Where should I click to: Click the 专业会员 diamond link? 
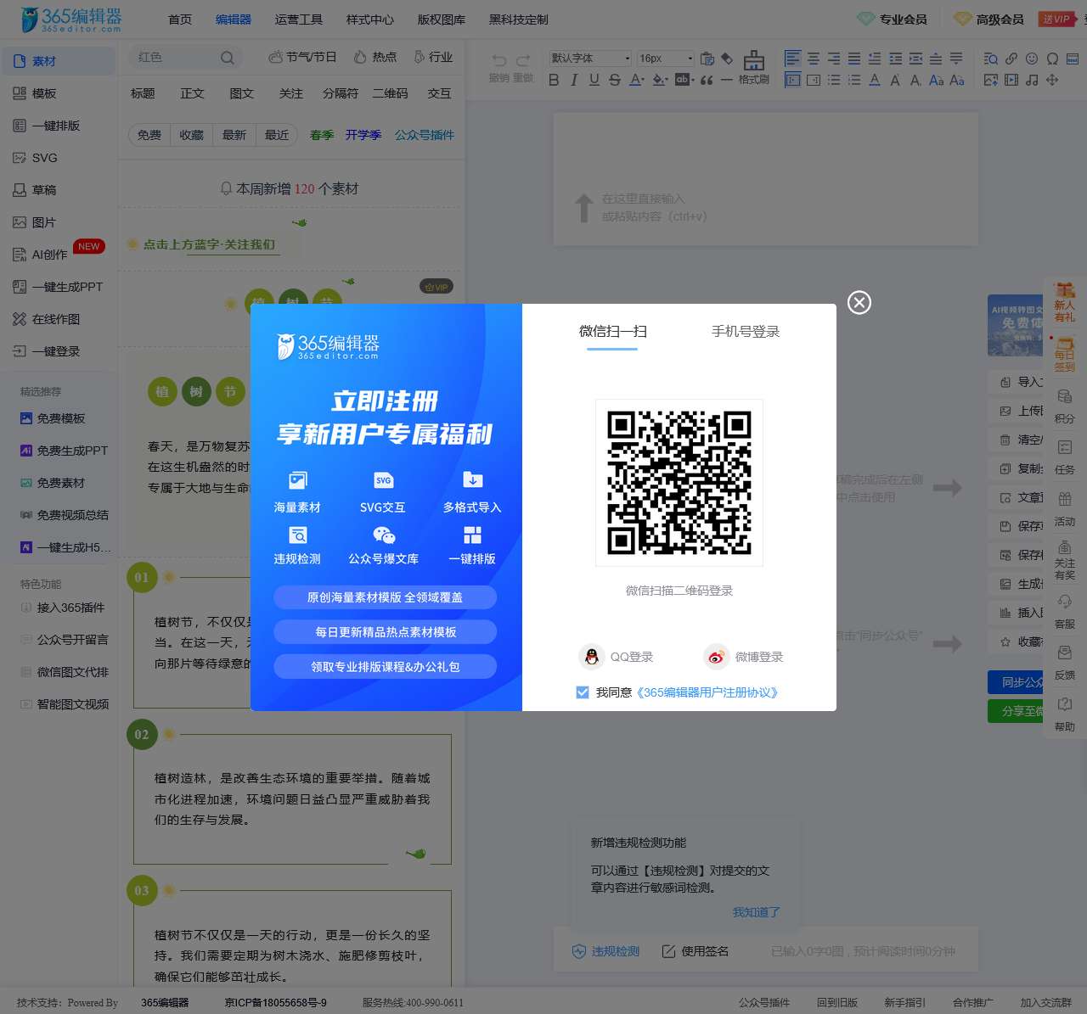point(893,19)
